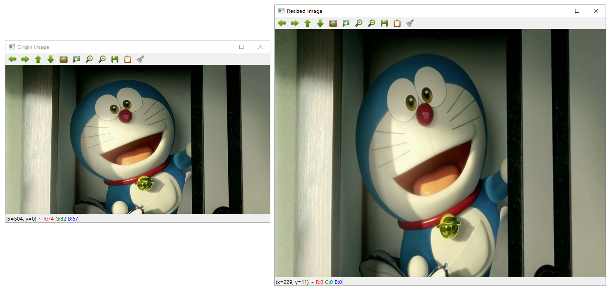
Task: Minimize the Resized Image window
Action: [558, 11]
